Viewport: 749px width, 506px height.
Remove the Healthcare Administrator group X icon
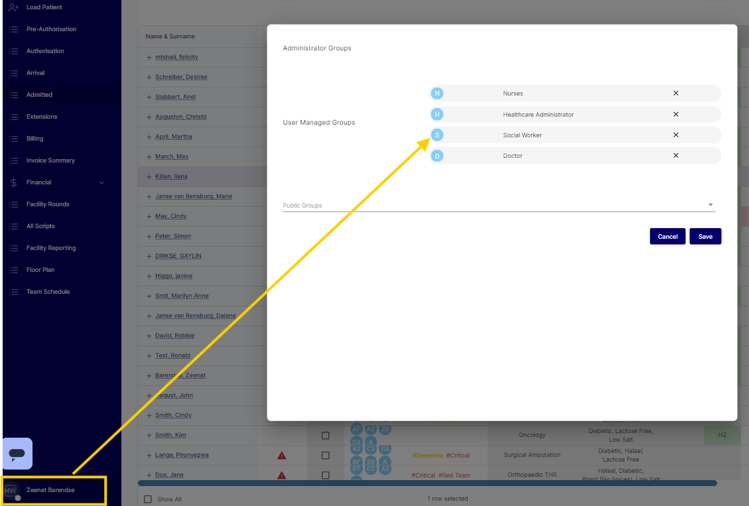click(675, 115)
